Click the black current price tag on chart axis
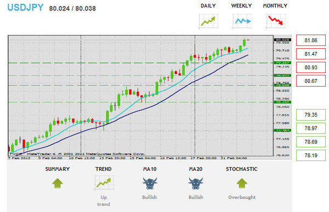The height and width of the screenshot is (212, 329). 282,39
